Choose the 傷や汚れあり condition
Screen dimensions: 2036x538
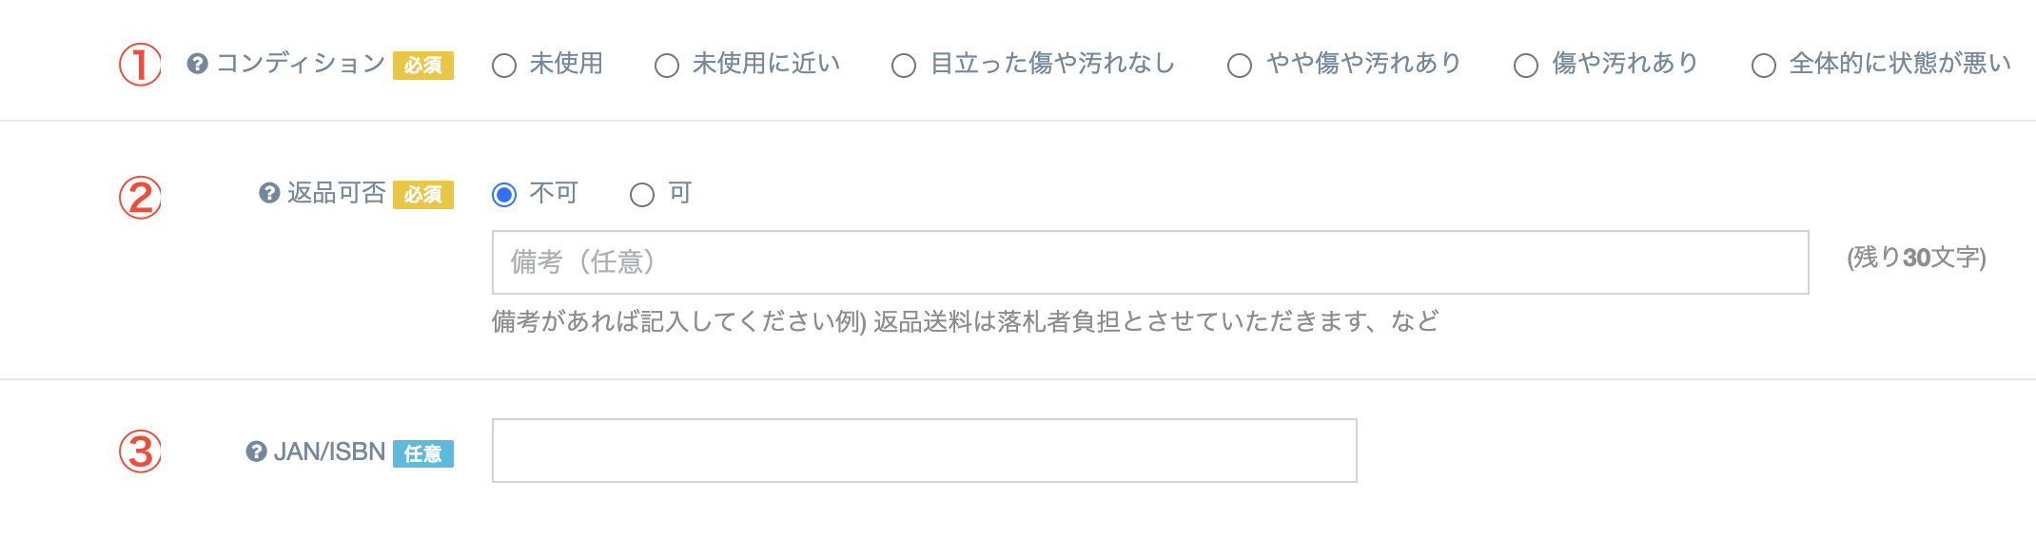(1526, 66)
